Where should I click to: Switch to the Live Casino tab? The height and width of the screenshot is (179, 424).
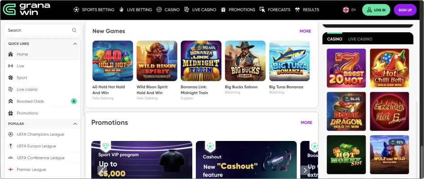(360, 39)
